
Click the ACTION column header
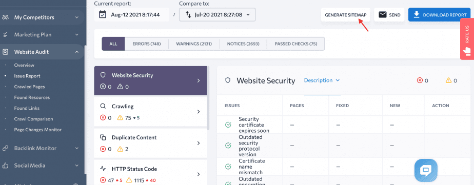pyautogui.click(x=441, y=106)
